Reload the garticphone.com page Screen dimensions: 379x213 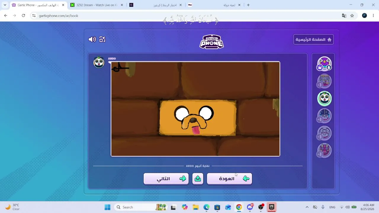pos(23,16)
